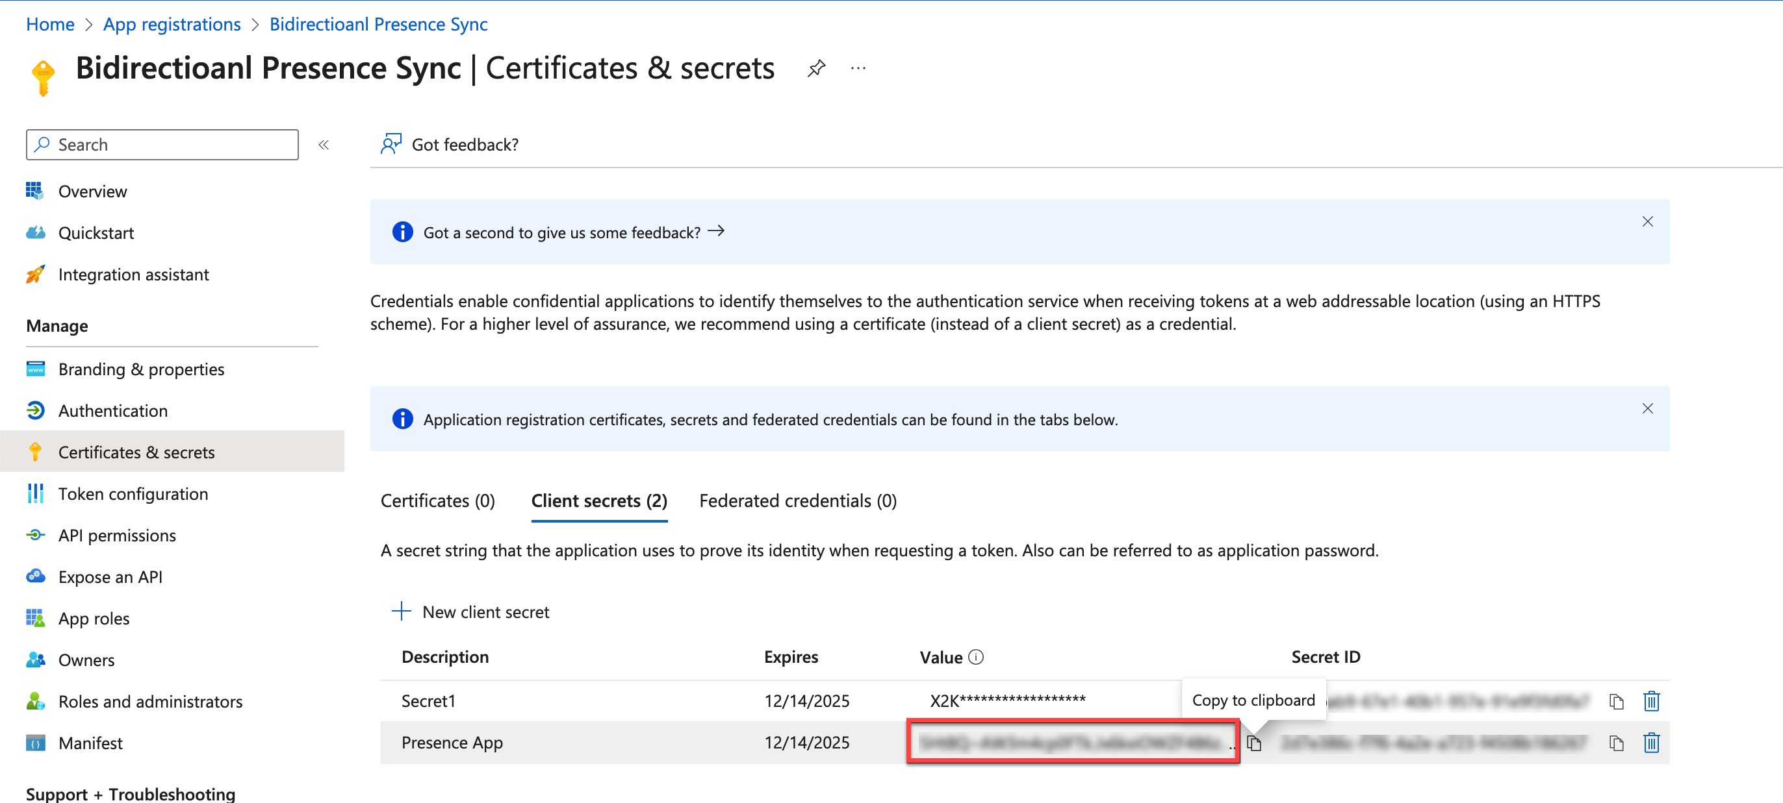
Task: Click the Description column header
Action: [x=445, y=656]
